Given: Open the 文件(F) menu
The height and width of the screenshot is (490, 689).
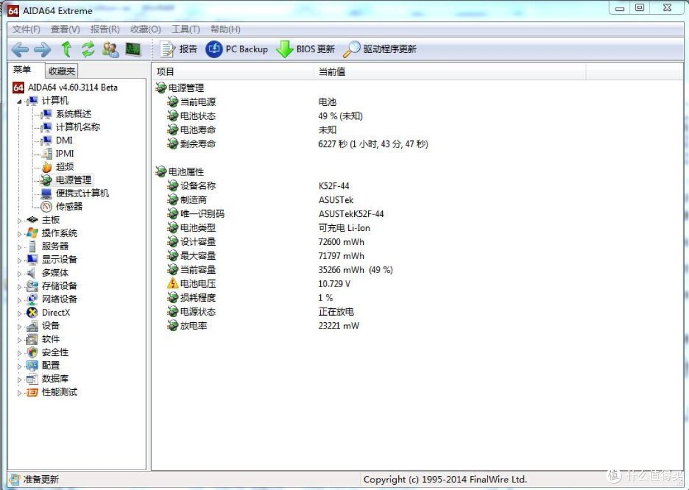Looking at the screenshot, I should tap(26, 29).
